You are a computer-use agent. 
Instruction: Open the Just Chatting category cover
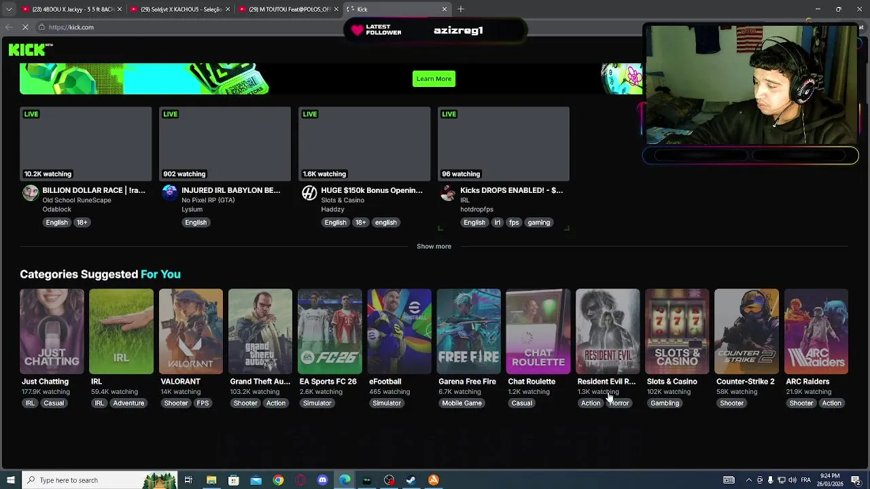(x=52, y=331)
